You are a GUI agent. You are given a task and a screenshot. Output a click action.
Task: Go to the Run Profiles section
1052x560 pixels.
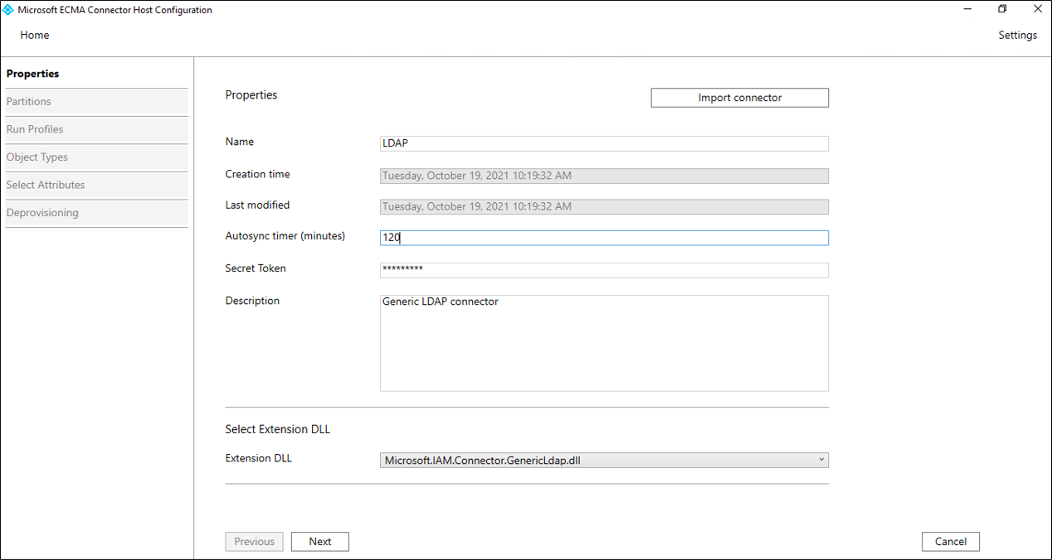35,129
